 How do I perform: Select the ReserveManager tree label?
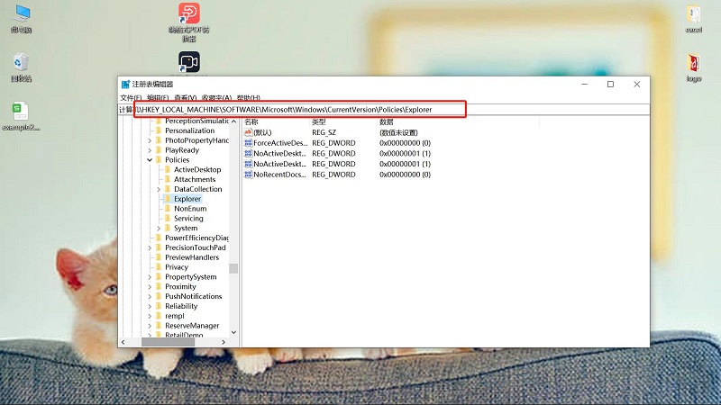point(192,326)
